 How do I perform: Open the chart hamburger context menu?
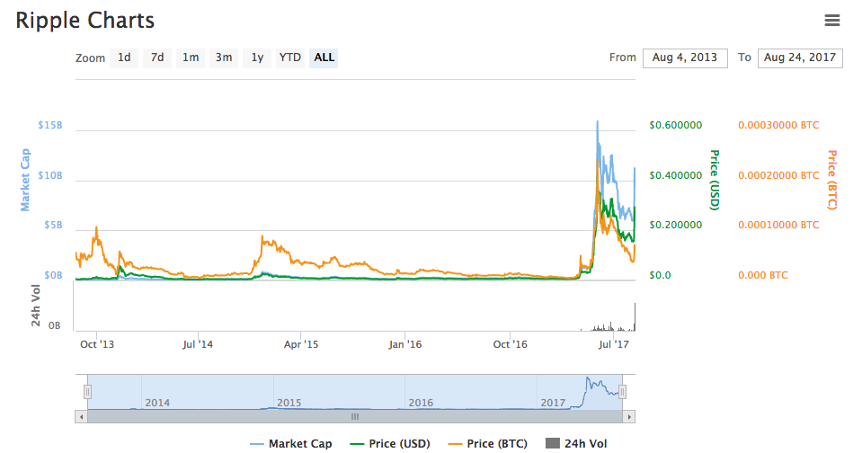coord(832,21)
